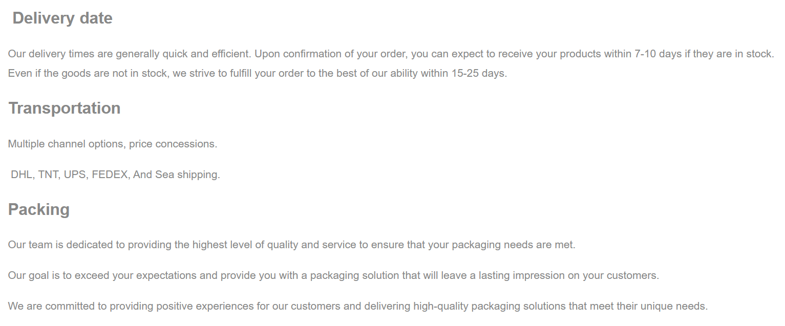Image resolution: width=785 pixels, height=326 pixels.
Task: Click the Transportation heading
Action: click(x=65, y=108)
